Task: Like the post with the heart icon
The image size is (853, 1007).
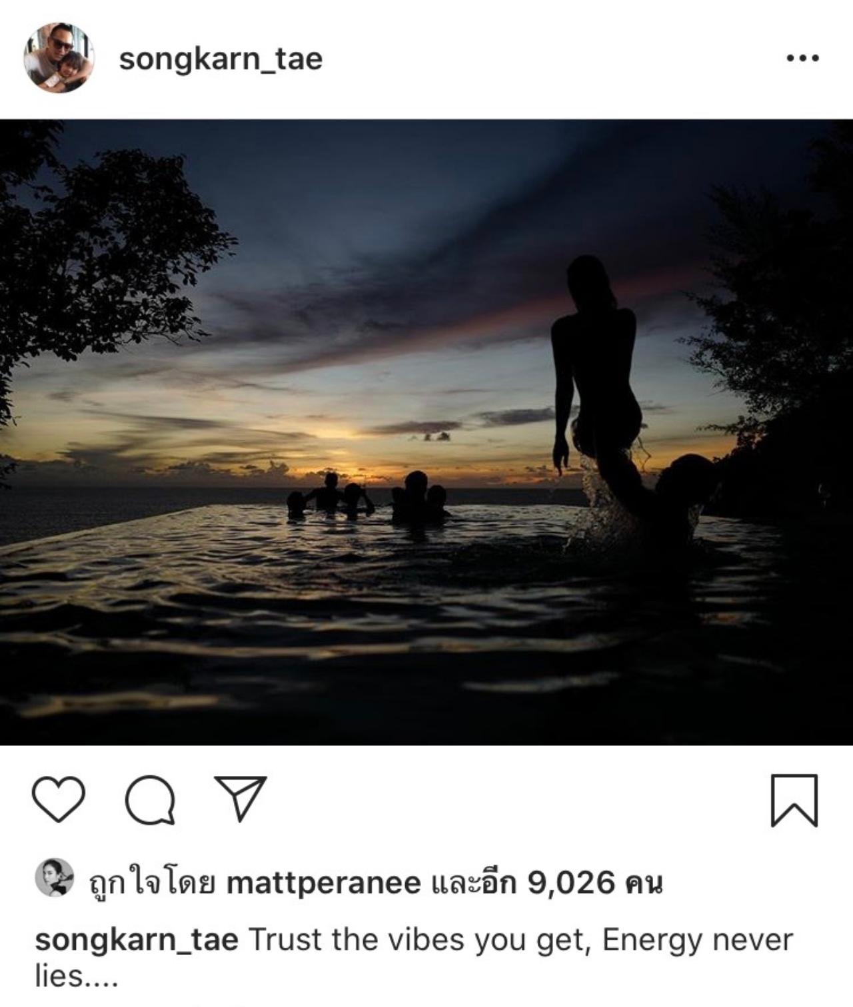Action: coord(59,799)
